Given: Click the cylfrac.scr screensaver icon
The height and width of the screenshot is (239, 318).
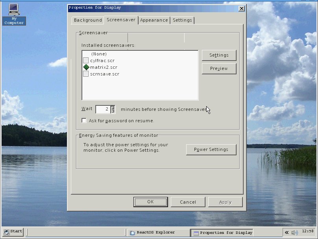Looking at the screenshot, I should point(86,61).
